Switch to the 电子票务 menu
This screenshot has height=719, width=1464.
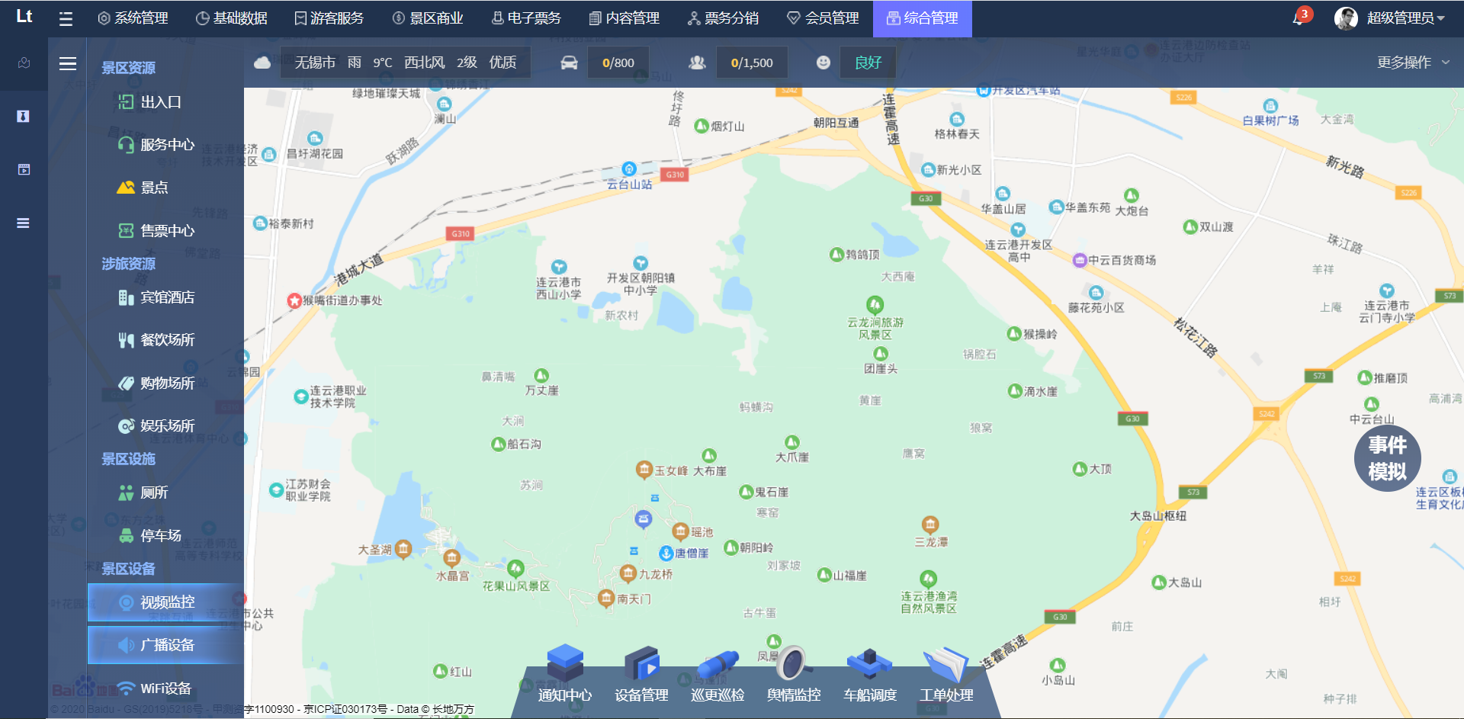[526, 18]
